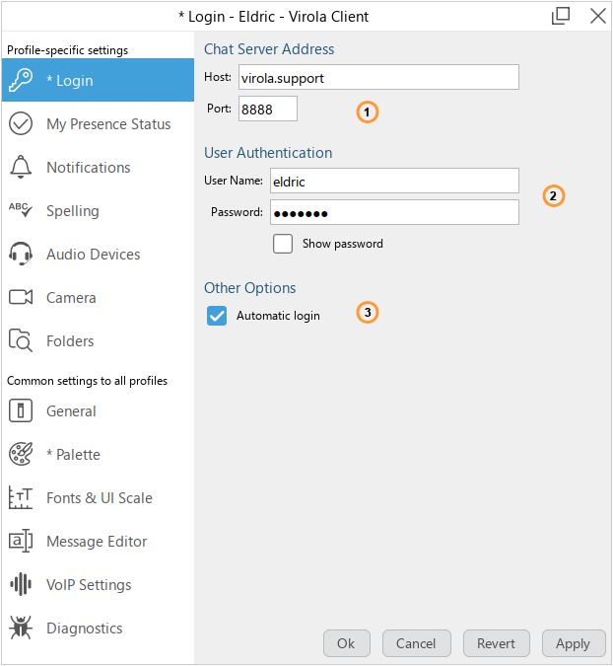Click the Revert button
The height and width of the screenshot is (666, 613).
pos(496,643)
